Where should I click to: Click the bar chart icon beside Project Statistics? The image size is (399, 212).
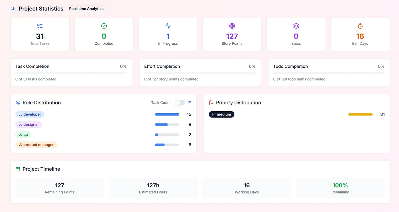point(13,9)
